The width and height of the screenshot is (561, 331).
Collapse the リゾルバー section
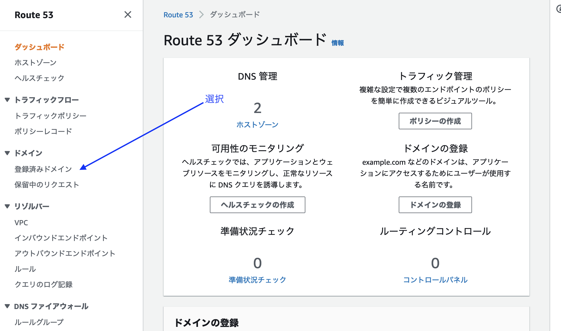(7, 206)
